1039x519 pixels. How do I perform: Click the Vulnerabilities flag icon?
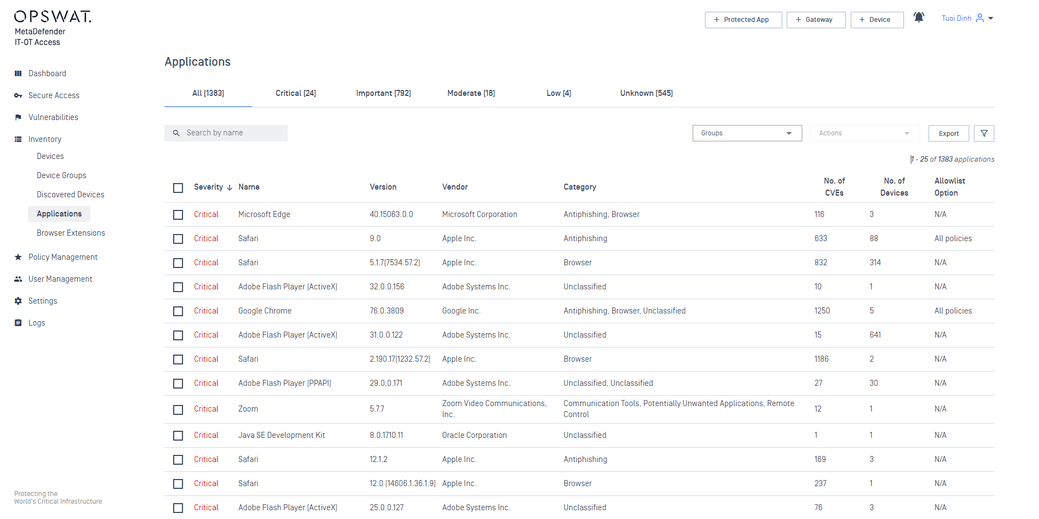tap(18, 117)
